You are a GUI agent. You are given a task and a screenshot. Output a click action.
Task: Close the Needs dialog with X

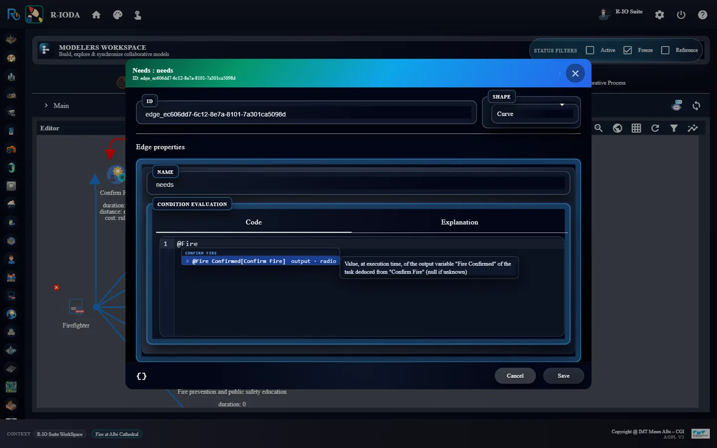click(x=575, y=73)
